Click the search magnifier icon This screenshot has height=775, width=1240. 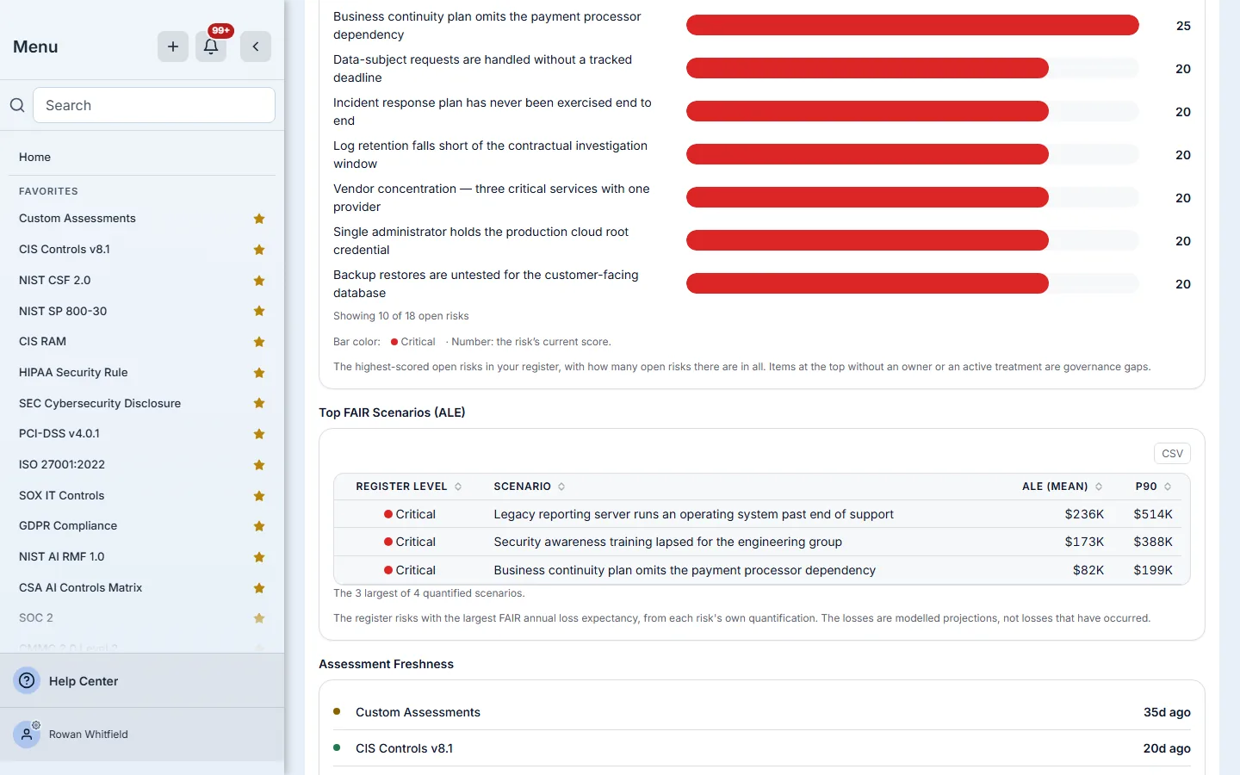click(17, 105)
